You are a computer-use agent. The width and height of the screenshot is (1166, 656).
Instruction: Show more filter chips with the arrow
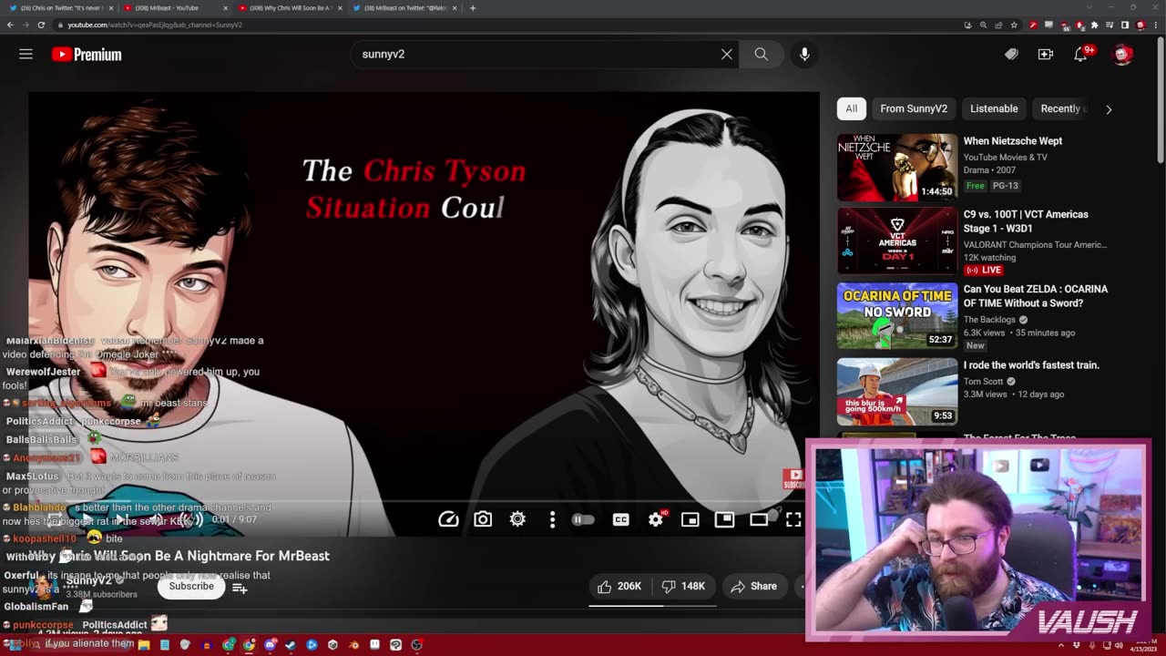[x=1109, y=109]
